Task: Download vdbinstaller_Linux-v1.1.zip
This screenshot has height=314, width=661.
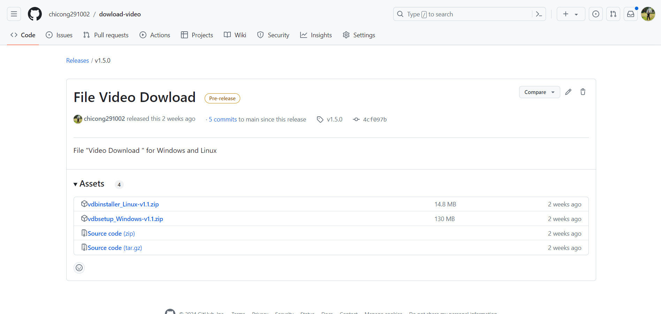Action: point(123,204)
